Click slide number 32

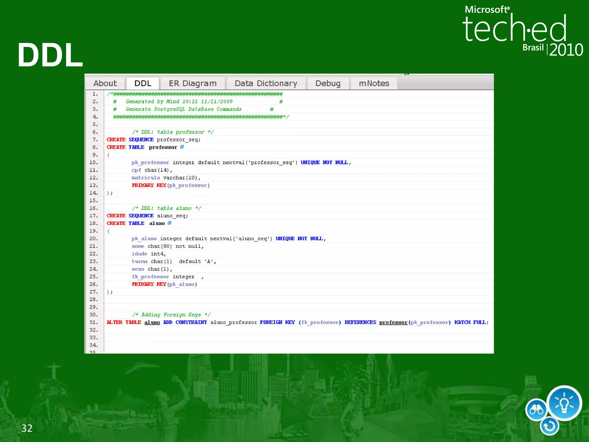27,428
